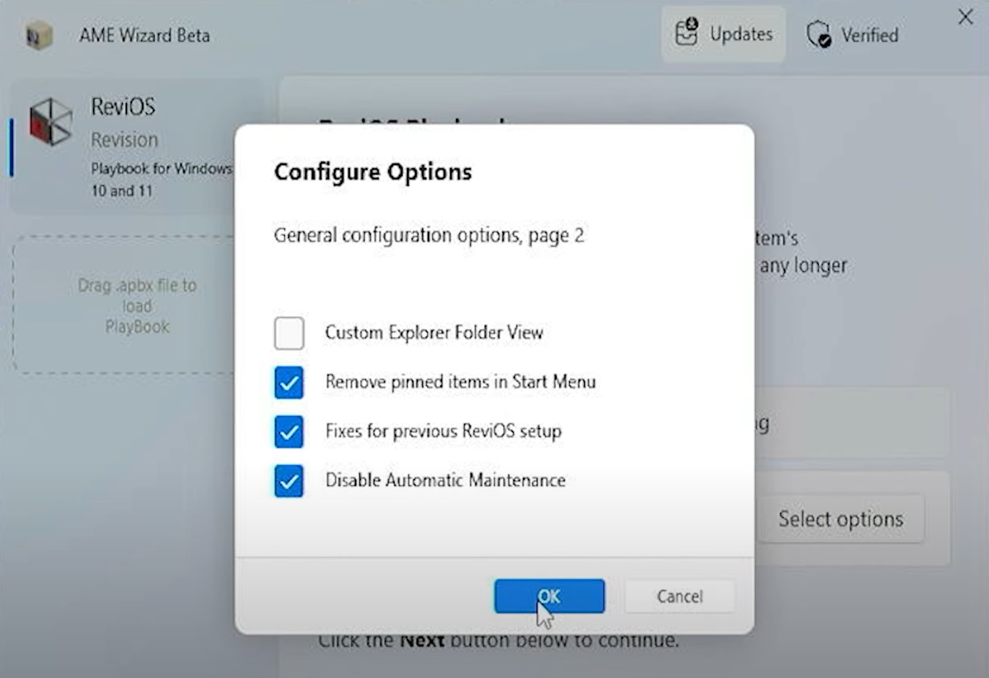This screenshot has height=678, width=989.
Task: Uncheck Remove pinned items in Start Menu
Action: (x=289, y=382)
